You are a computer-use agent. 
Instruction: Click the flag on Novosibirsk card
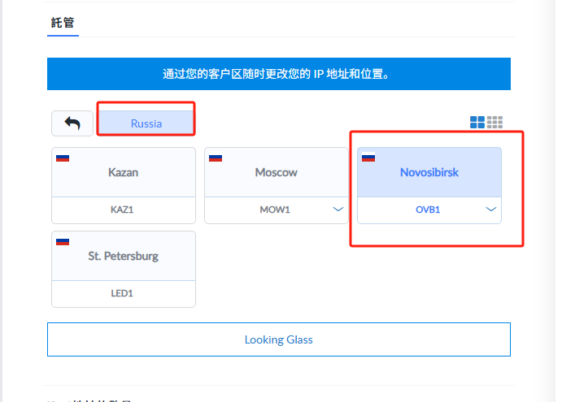tap(368, 158)
